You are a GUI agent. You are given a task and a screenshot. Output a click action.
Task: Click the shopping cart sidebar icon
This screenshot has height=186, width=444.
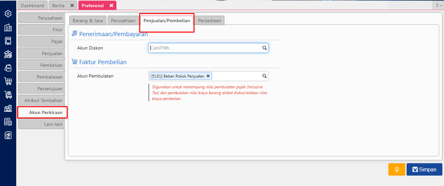[8, 81]
